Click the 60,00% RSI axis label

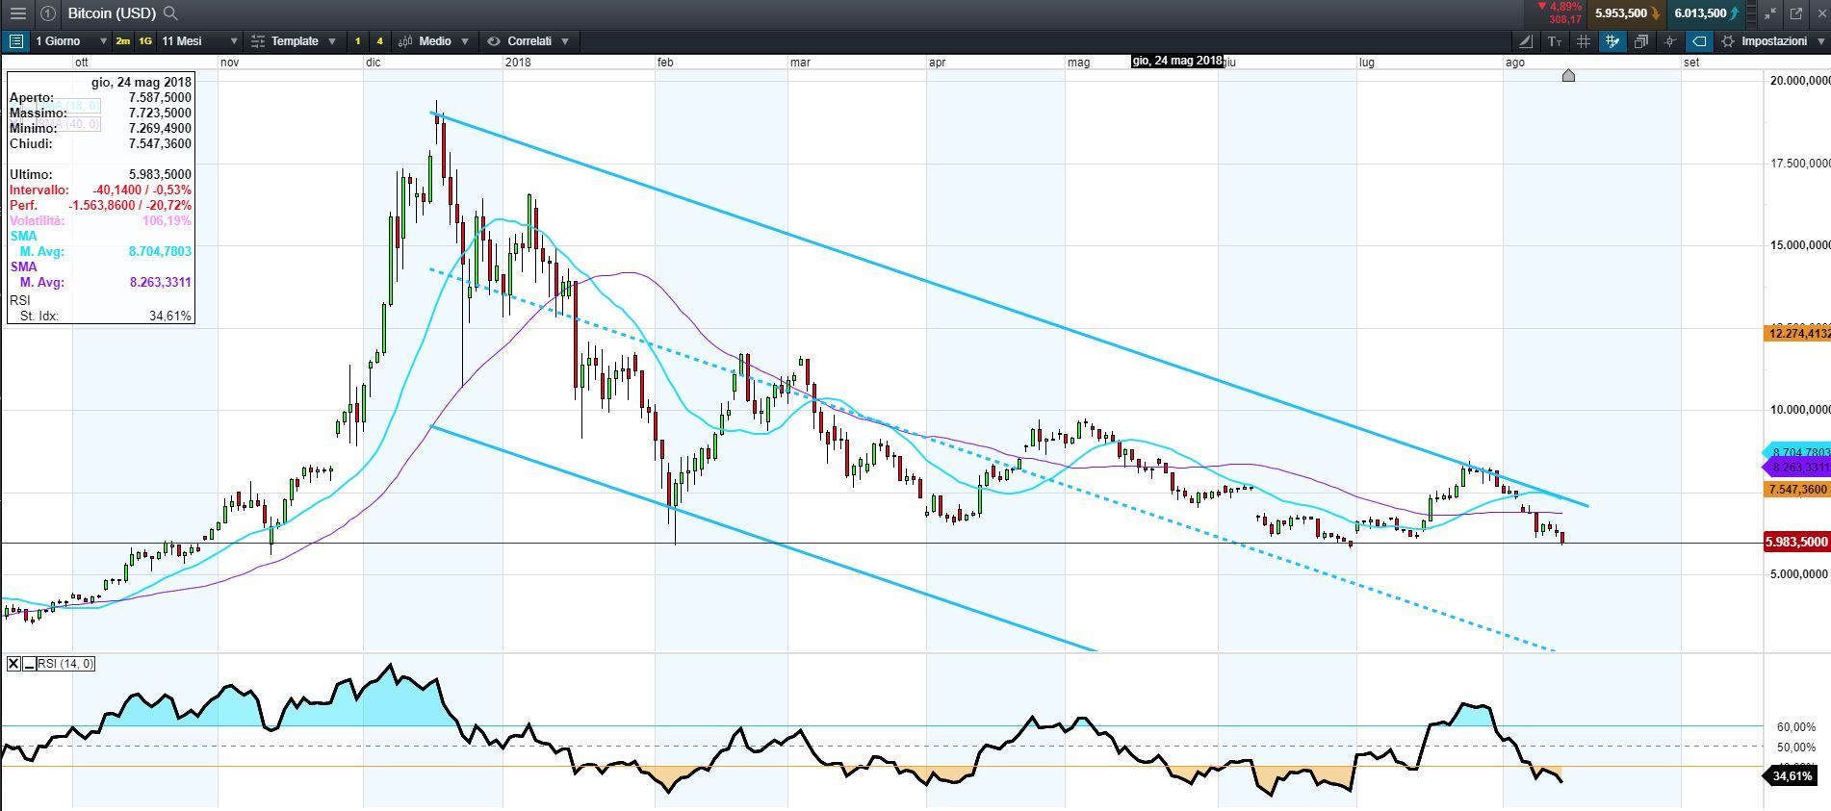[x=1795, y=727]
